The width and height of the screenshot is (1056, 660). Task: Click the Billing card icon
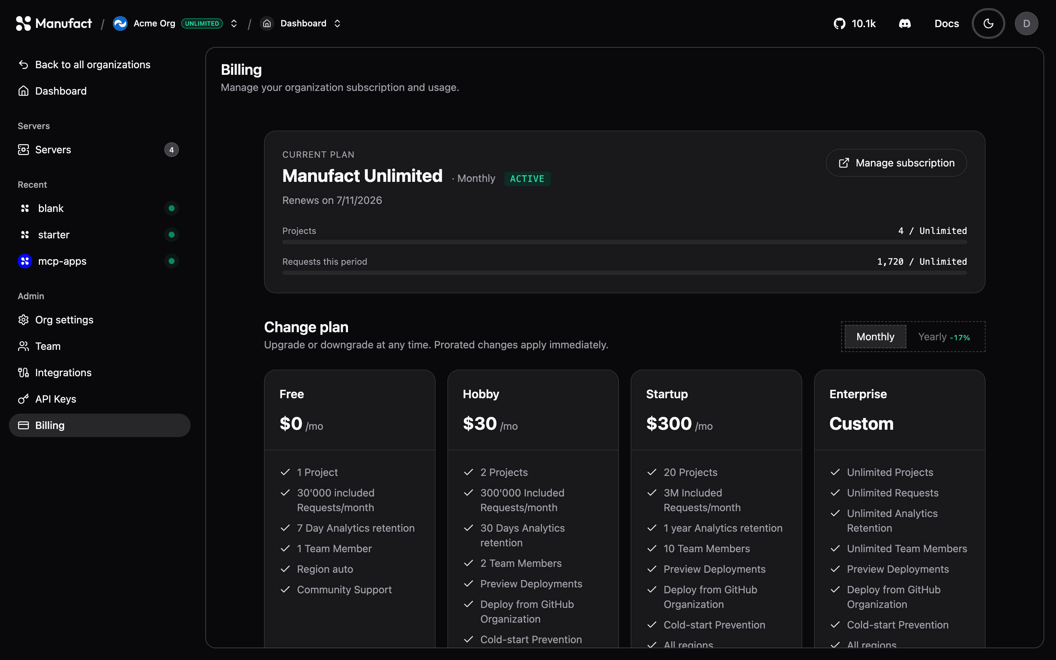coord(23,425)
